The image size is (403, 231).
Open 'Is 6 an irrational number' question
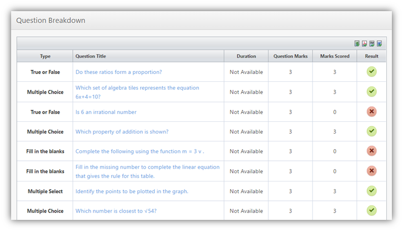(106, 112)
